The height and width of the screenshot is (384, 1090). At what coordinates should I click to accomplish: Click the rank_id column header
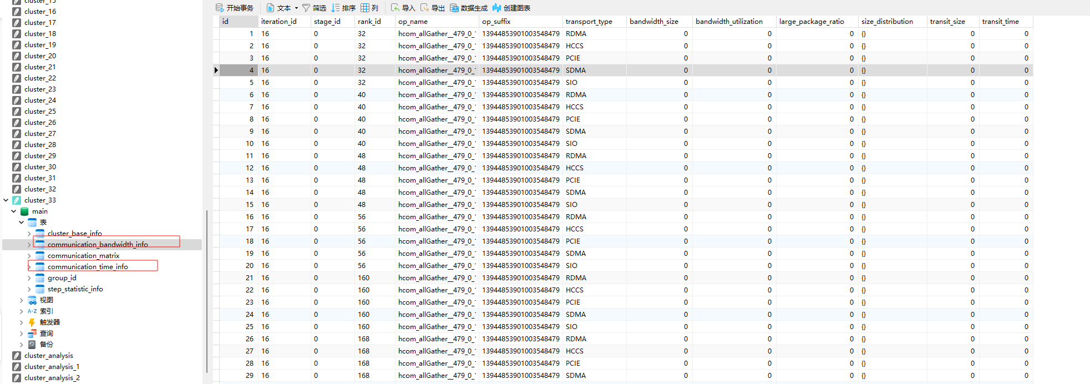[x=375, y=22]
